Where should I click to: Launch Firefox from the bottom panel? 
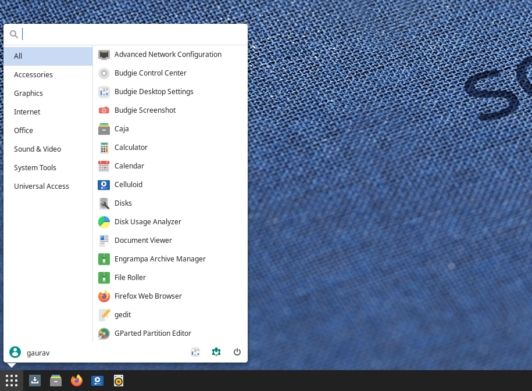pos(77,381)
